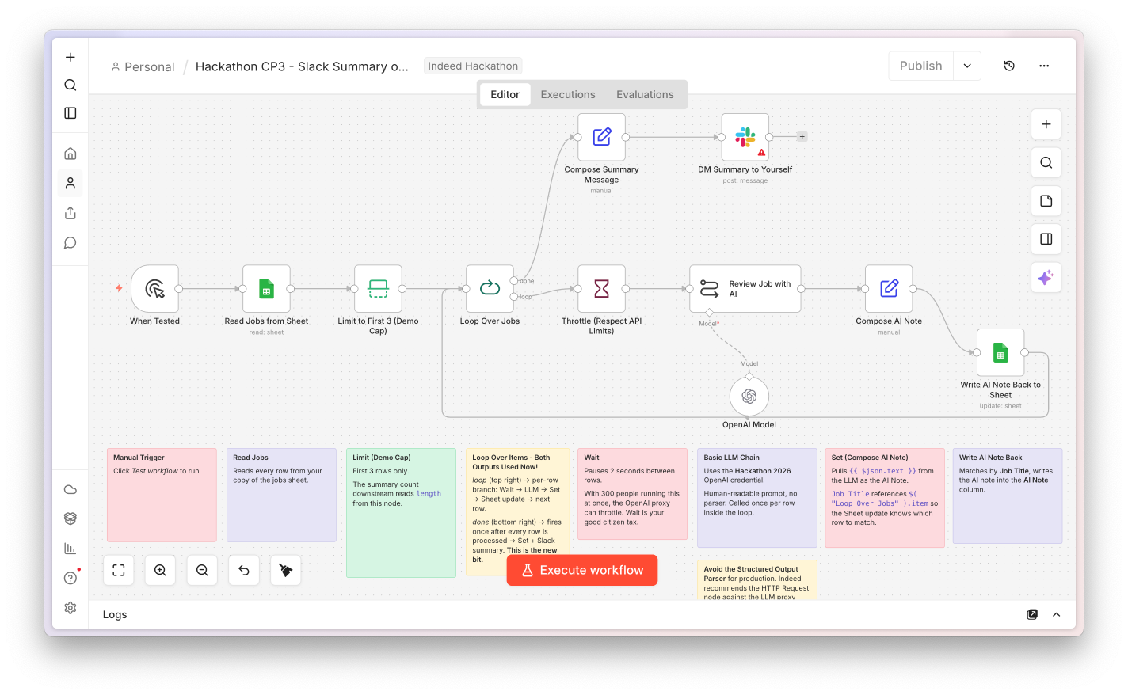This screenshot has width=1128, height=695.
Task: Open the AI assistant sparkle button
Action: click(x=1046, y=278)
